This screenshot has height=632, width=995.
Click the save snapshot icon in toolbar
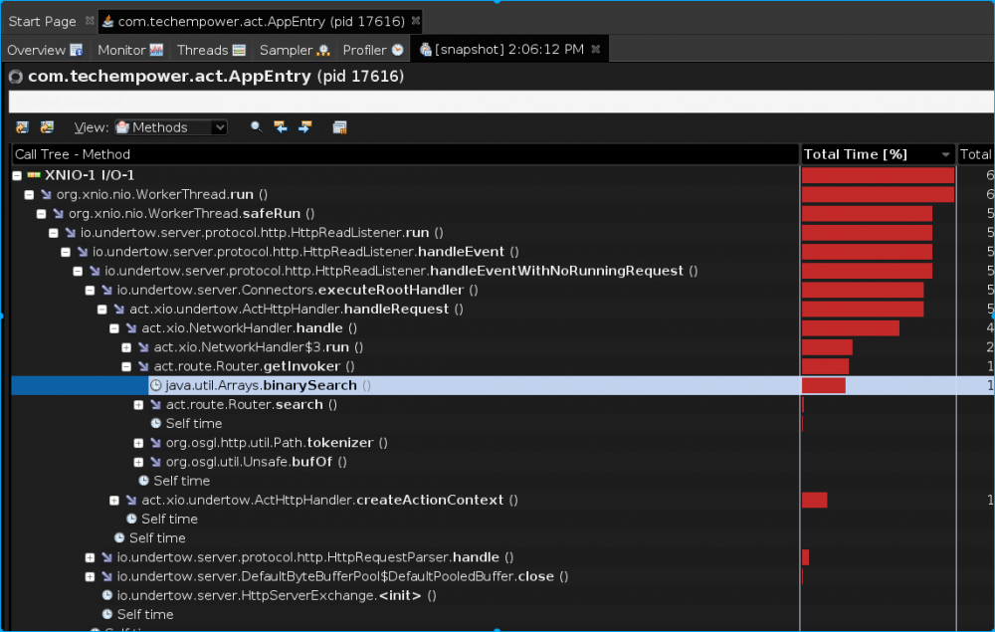pyautogui.click(x=22, y=127)
